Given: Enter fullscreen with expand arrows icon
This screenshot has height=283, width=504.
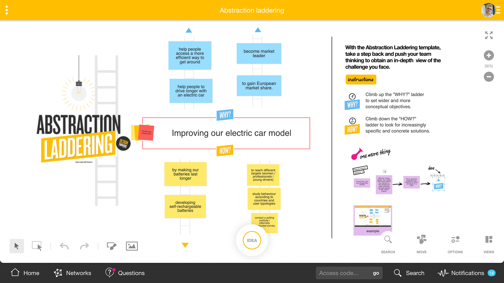Looking at the screenshot, I should [489, 35].
